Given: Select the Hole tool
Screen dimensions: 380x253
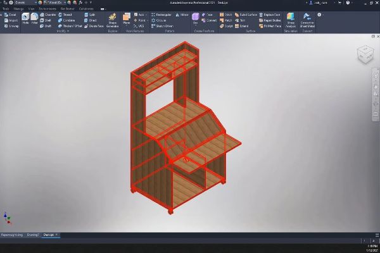Looking at the screenshot, I should point(26,20).
